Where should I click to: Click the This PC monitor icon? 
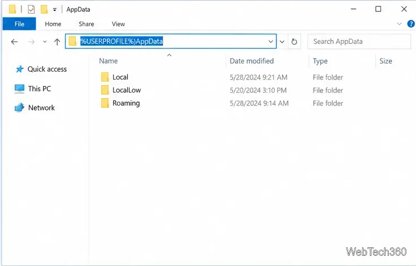[x=19, y=89]
